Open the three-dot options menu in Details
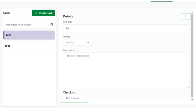 186,16
